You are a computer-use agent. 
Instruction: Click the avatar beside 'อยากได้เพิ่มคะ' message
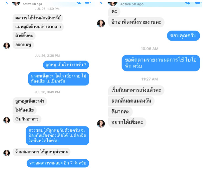(x=101, y=124)
